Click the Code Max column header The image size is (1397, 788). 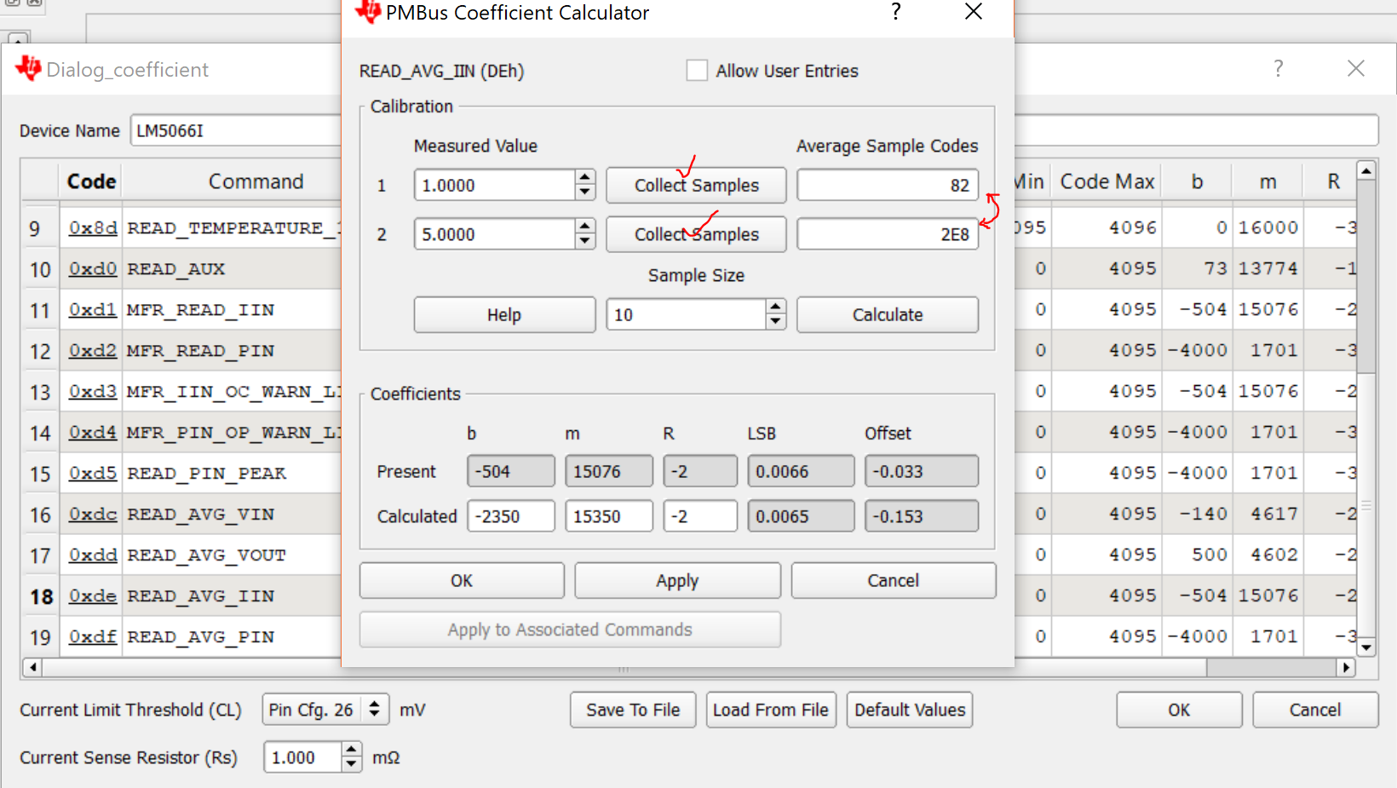(1107, 181)
